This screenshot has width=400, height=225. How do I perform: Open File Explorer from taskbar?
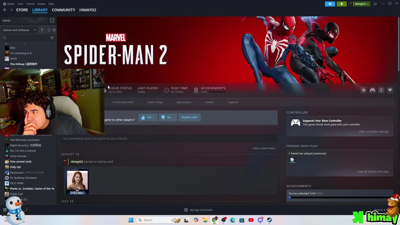[x=205, y=220]
